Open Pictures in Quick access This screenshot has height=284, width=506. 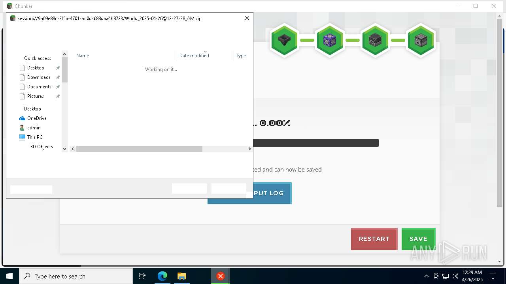(36, 96)
